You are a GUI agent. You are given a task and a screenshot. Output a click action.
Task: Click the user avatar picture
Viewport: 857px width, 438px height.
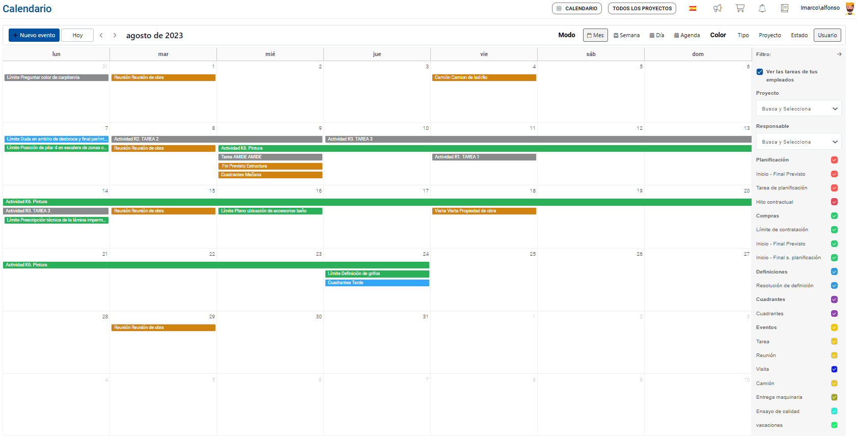[849, 8]
